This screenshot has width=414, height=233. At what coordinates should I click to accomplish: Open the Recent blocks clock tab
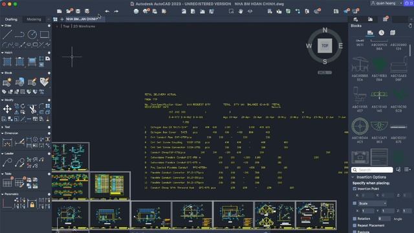(x=382, y=33)
